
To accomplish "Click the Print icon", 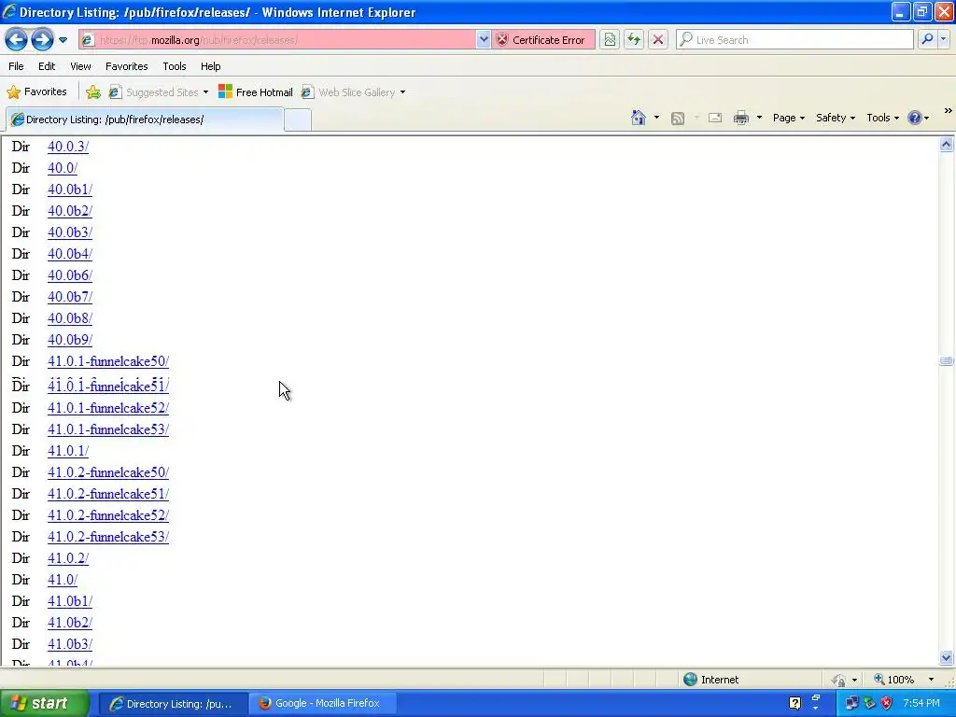I will click(740, 118).
